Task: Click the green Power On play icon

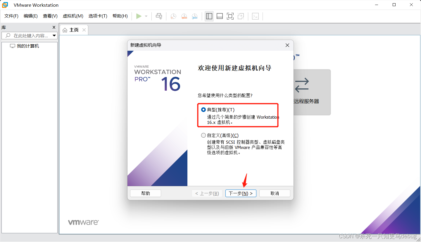Action: [x=139, y=16]
